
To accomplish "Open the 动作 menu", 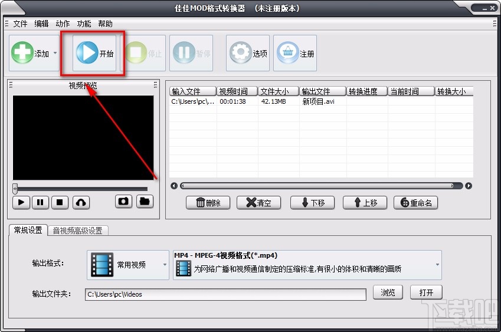I will tap(63, 24).
